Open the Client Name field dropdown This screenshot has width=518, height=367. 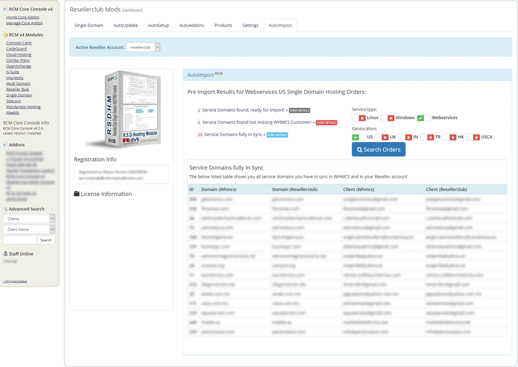coord(29,229)
